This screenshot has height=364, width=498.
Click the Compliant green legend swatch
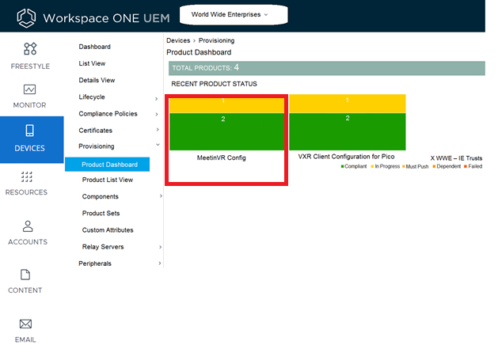pyautogui.click(x=342, y=166)
